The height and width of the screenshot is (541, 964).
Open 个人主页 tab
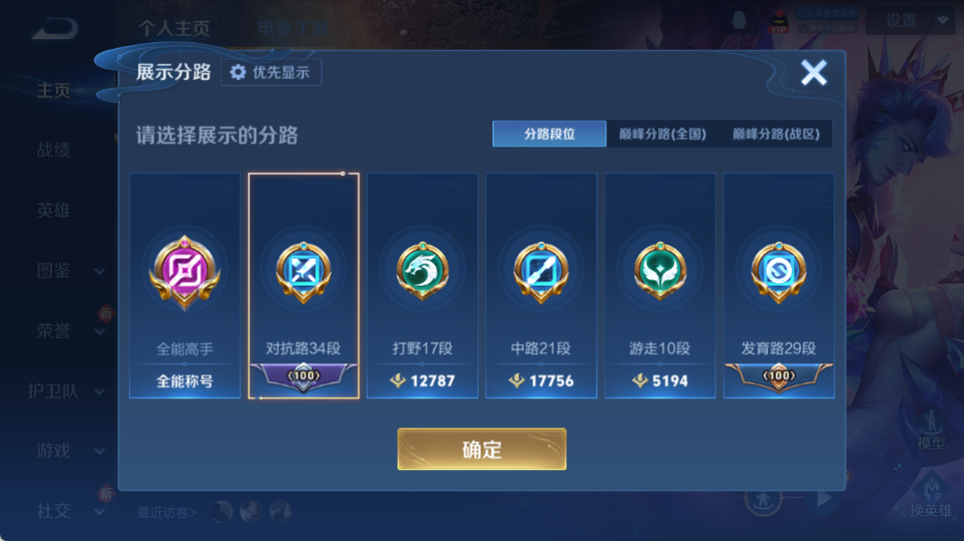(174, 28)
